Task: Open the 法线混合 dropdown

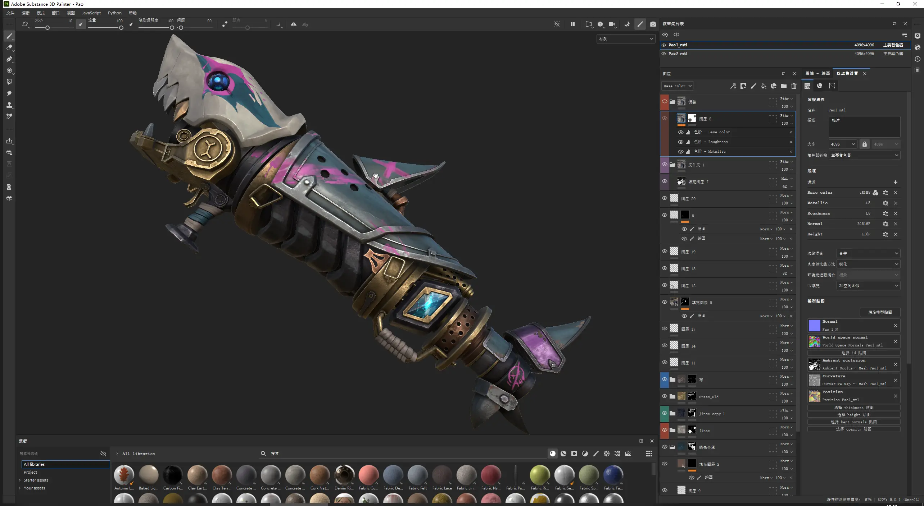Action: point(868,253)
